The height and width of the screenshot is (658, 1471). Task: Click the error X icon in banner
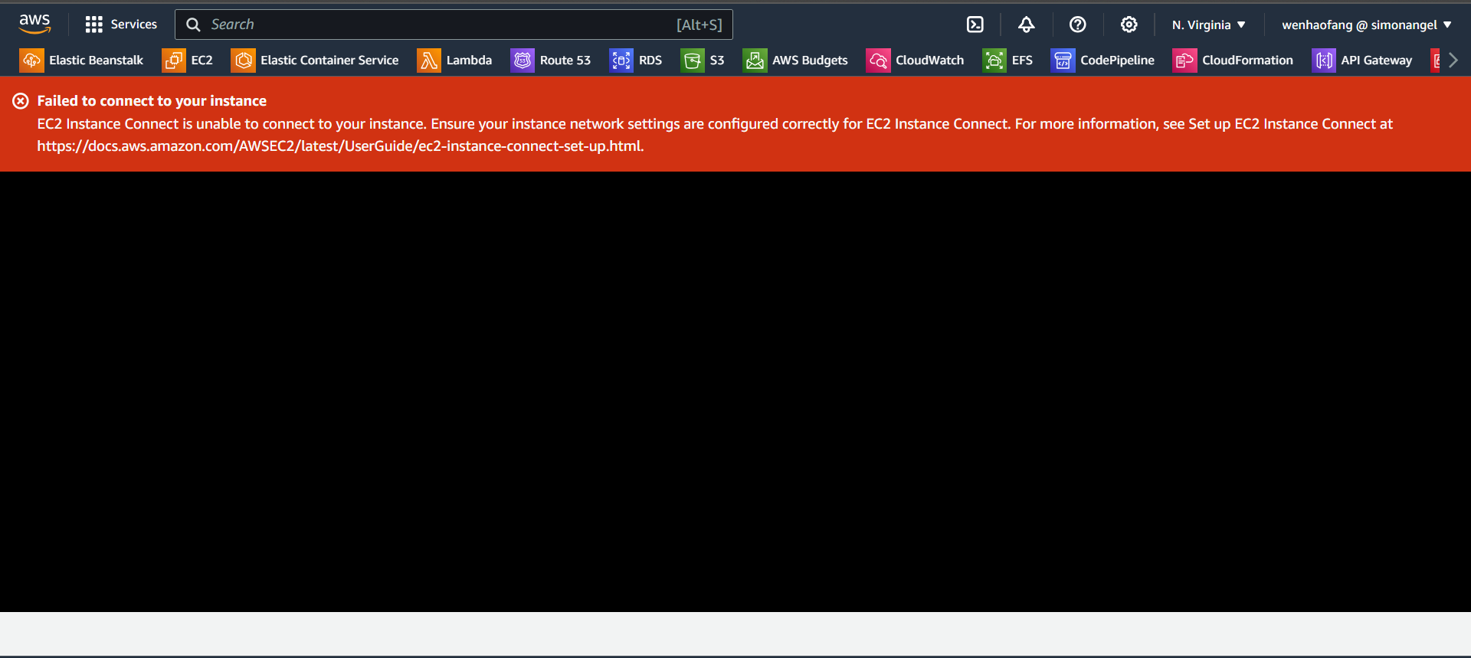21,100
